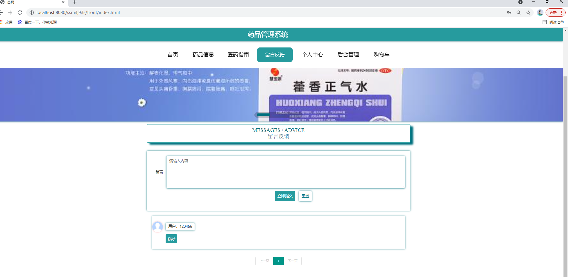Open 购物车 navigation item
The height and width of the screenshot is (277, 568).
point(381,55)
